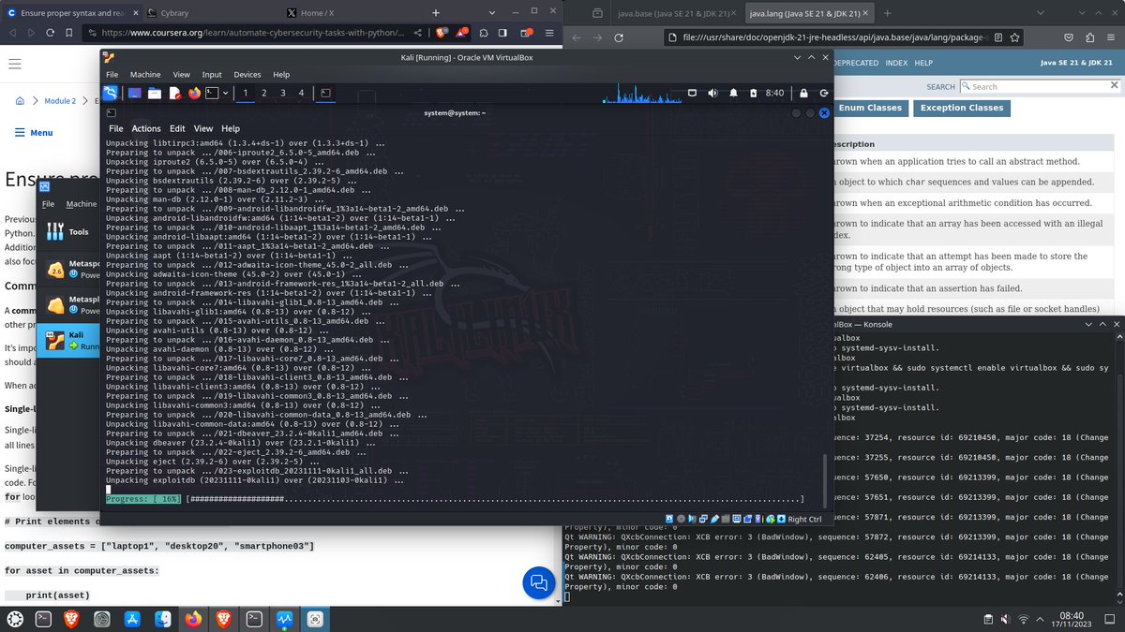Open Coursera chat bubble button
1125x632 pixels.
[539, 582]
